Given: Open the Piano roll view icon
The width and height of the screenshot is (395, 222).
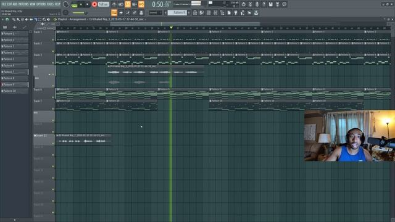Looking at the screenshot, I should (202, 12).
